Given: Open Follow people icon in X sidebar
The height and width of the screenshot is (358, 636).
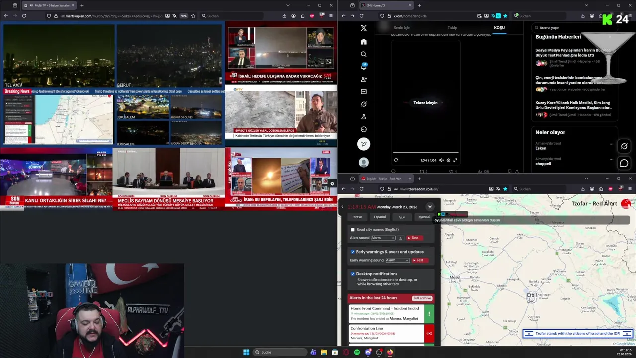Looking at the screenshot, I should [364, 79].
